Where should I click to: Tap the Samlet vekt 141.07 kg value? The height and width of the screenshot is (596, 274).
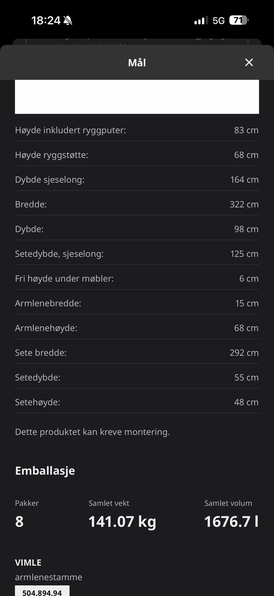point(122,521)
